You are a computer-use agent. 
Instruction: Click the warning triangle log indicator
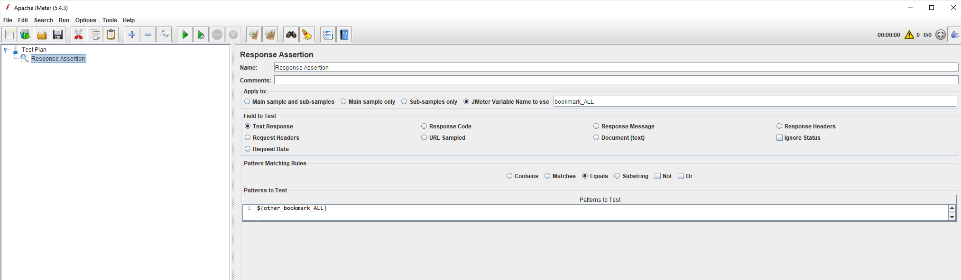909,35
